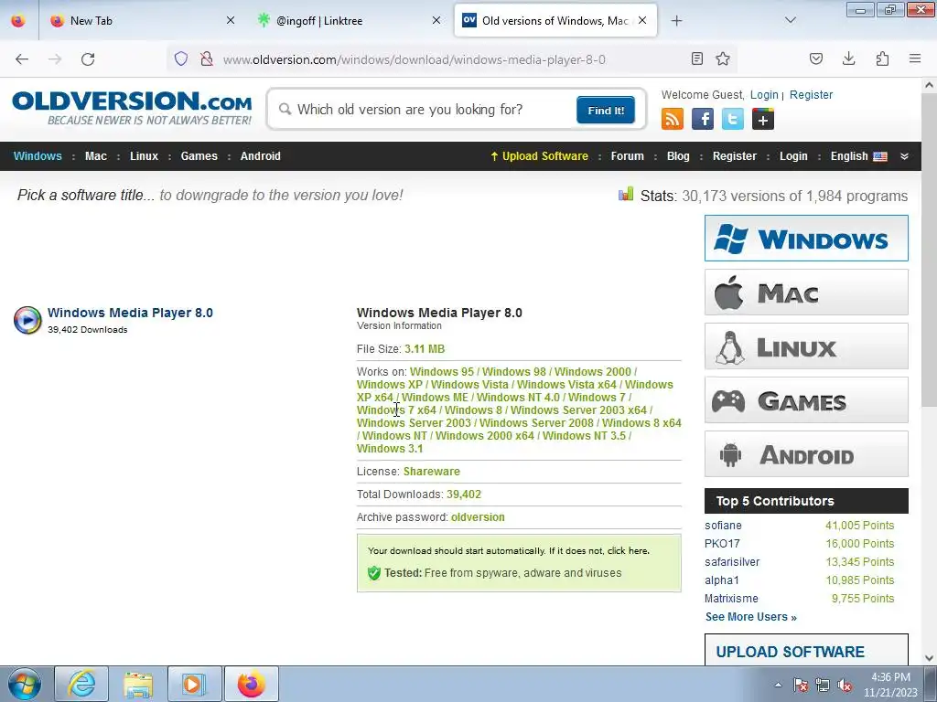
Task: Click the Register link in the header
Action: [811, 95]
